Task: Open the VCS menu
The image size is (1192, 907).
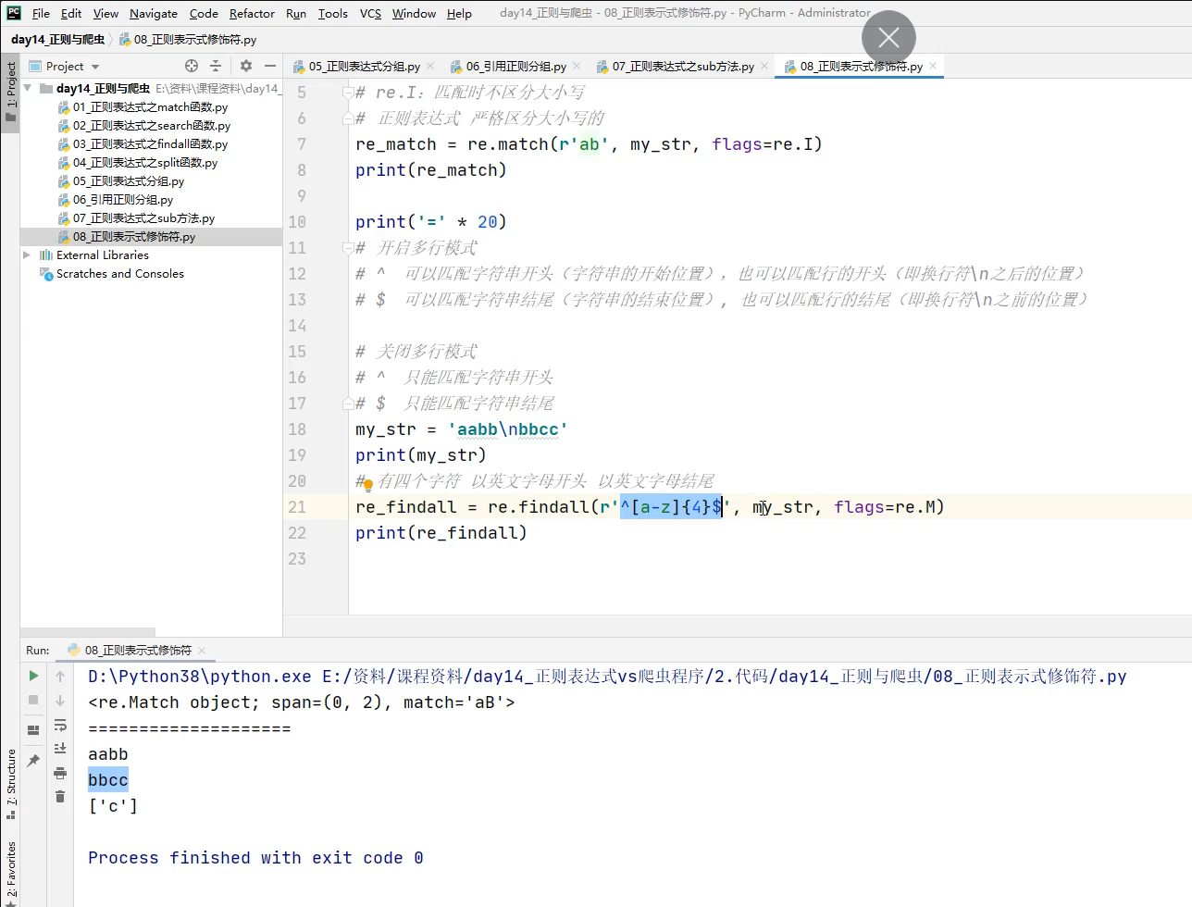Action: (370, 13)
